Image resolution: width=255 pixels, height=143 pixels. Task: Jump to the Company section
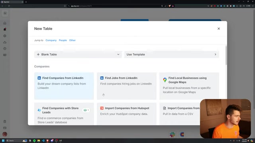point(51,40)
